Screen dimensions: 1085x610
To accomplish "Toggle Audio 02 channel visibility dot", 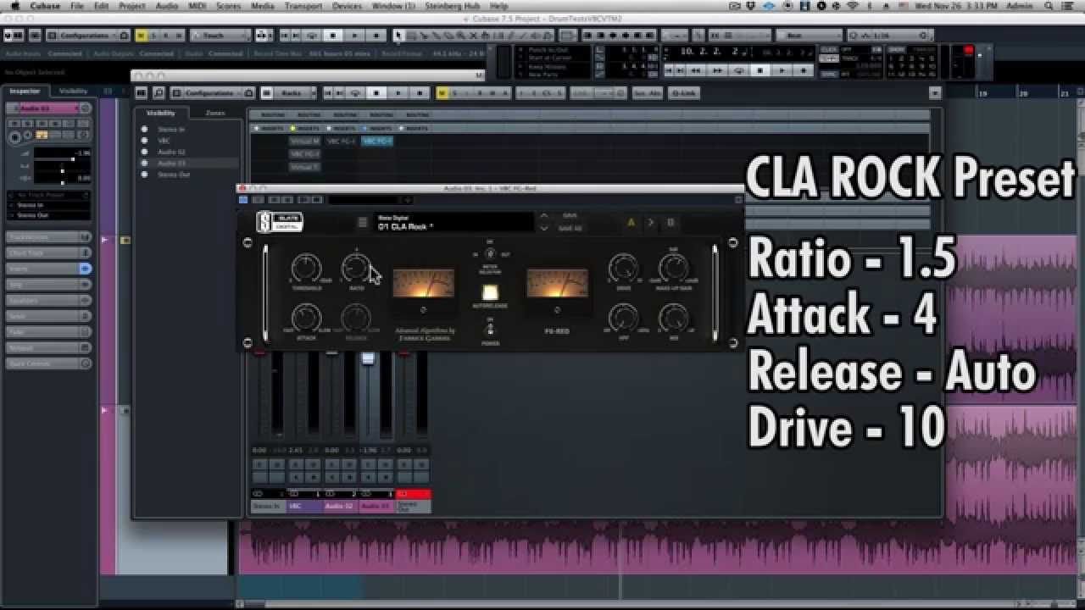I will (145, 152).
